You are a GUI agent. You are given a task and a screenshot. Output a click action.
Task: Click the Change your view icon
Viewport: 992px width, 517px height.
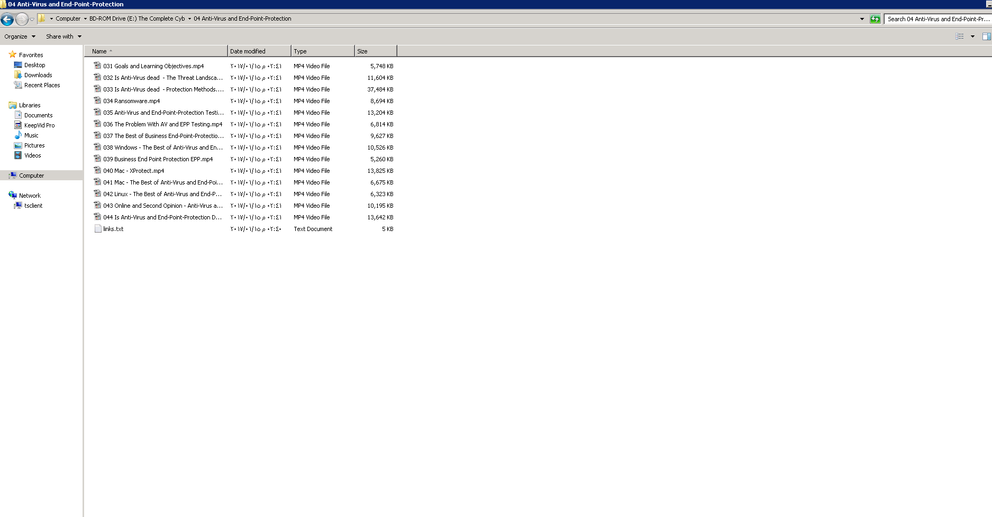[959, 36]
